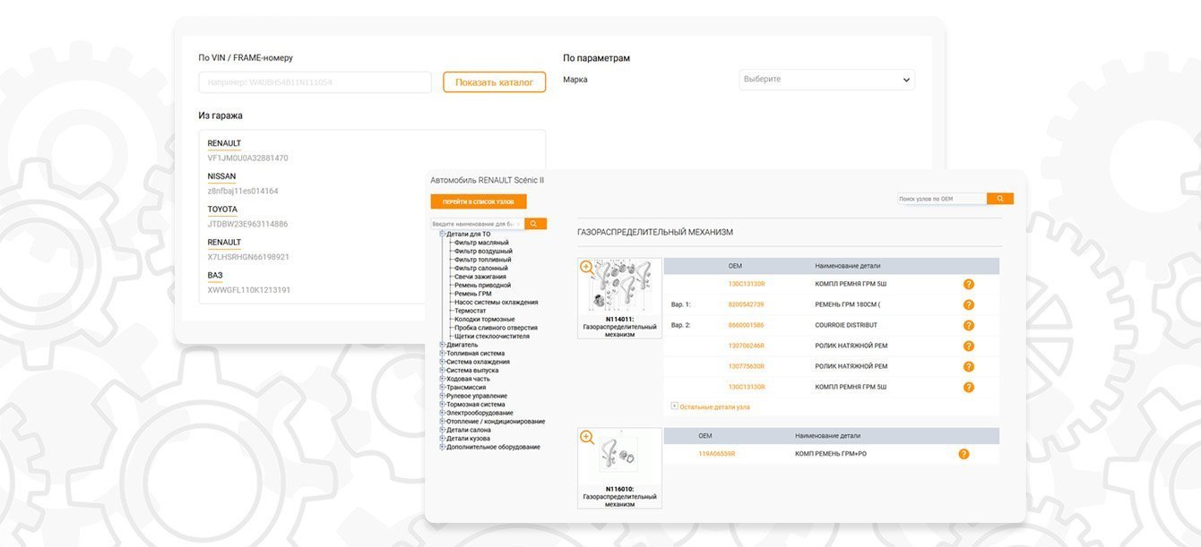Open the N116010 timing mechanism thumbnail
Screen dimensions: 1201x547
(619, 468)
